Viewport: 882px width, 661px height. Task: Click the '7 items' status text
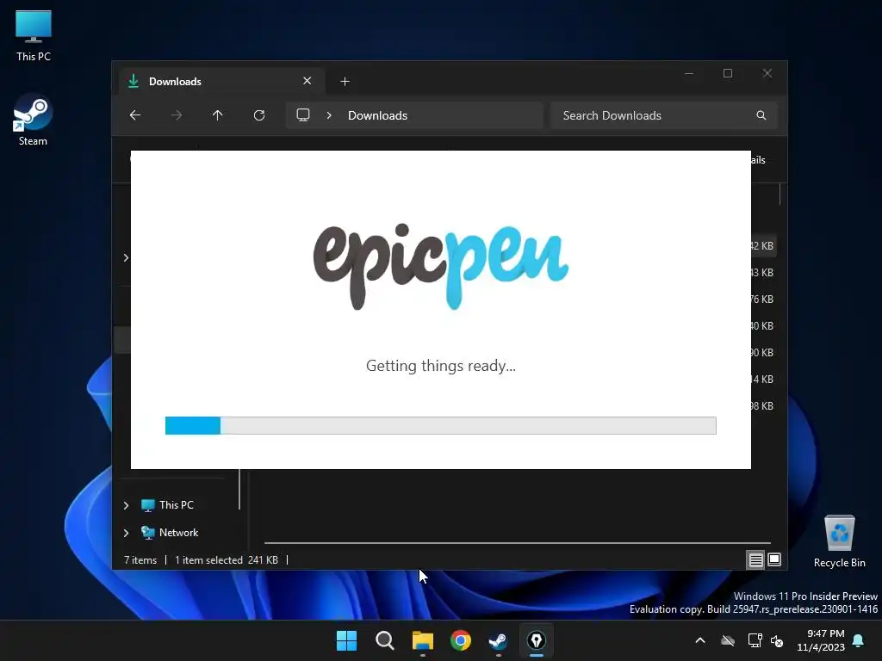(140, 559)
